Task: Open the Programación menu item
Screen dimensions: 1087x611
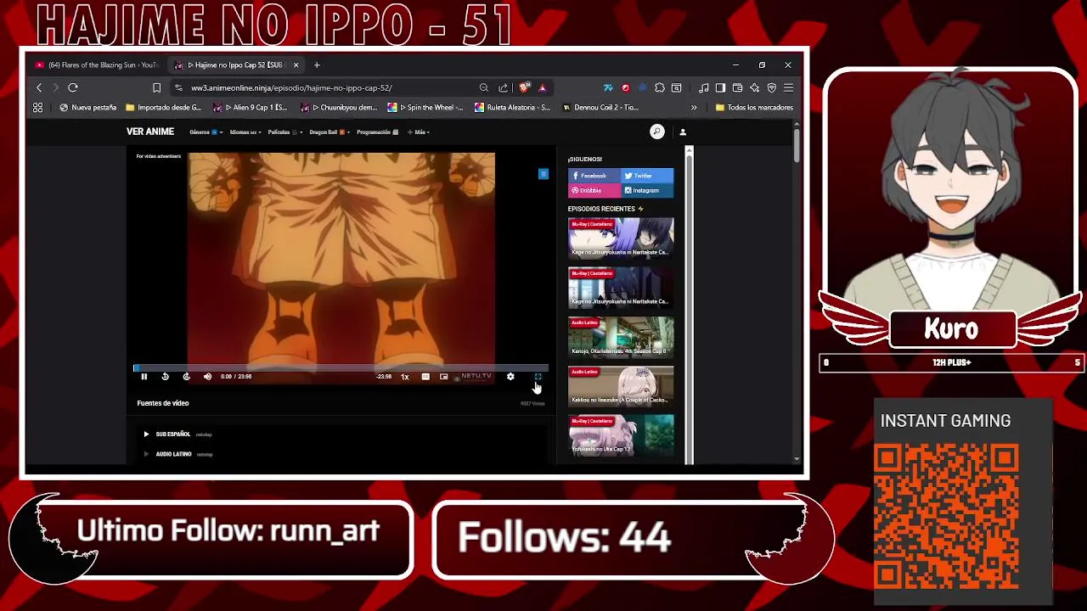Action: (x=377, y=132)
